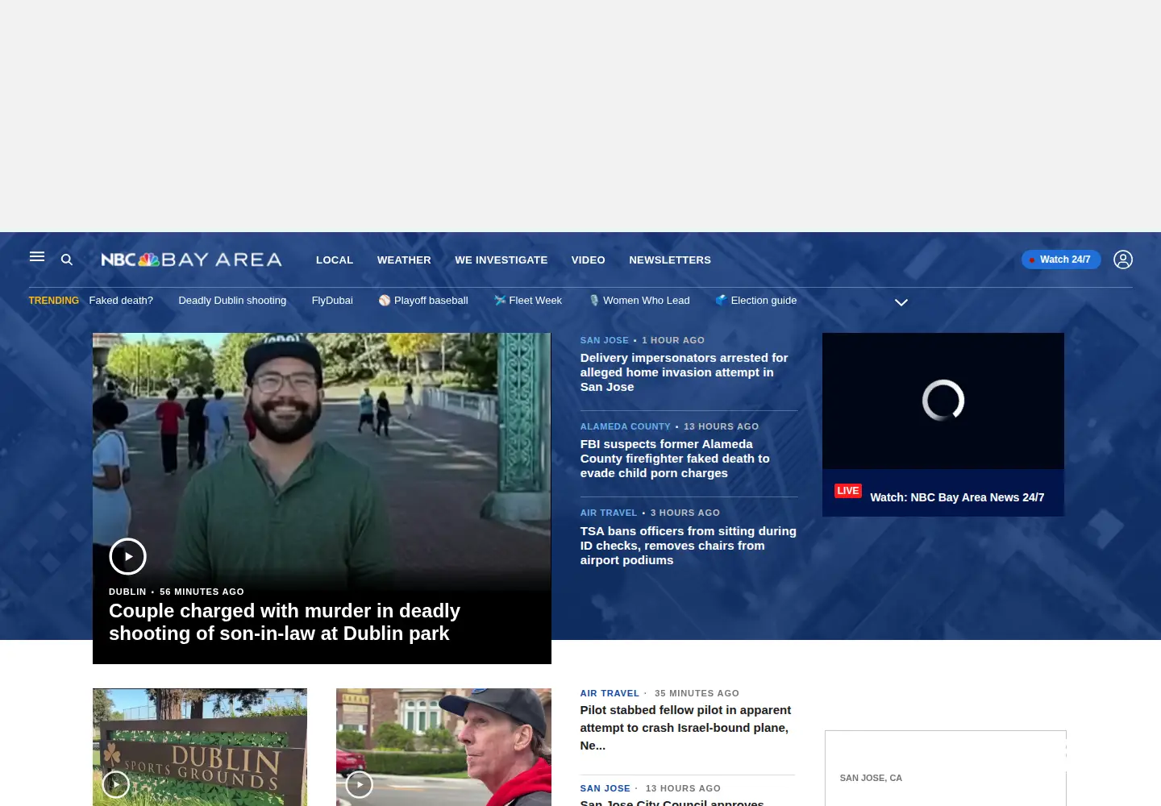1161x806 pixels.
Task: Play the Dublin Sports Grounds video
Action: coord(116,784)
